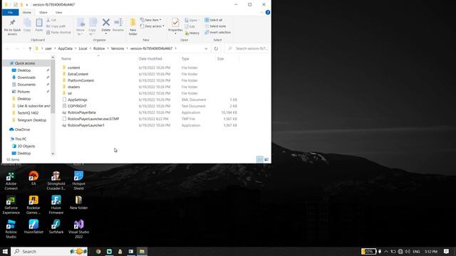Navigate to user in address path
Viewport: 456px width, 256px height.
tap(48, 48)
